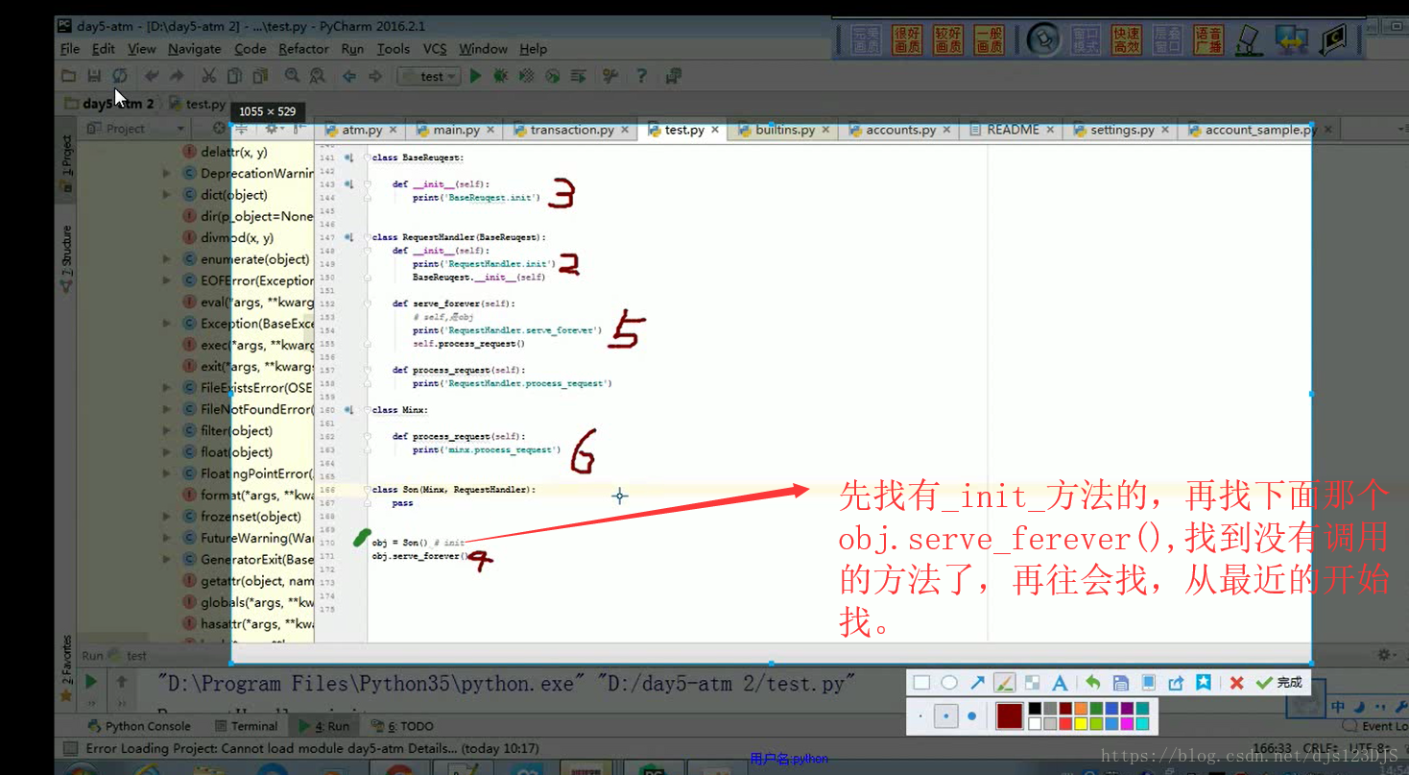Screen dimensions: 1409x775
Task: Expand the EOFError tree node
Action: (167, 280)
